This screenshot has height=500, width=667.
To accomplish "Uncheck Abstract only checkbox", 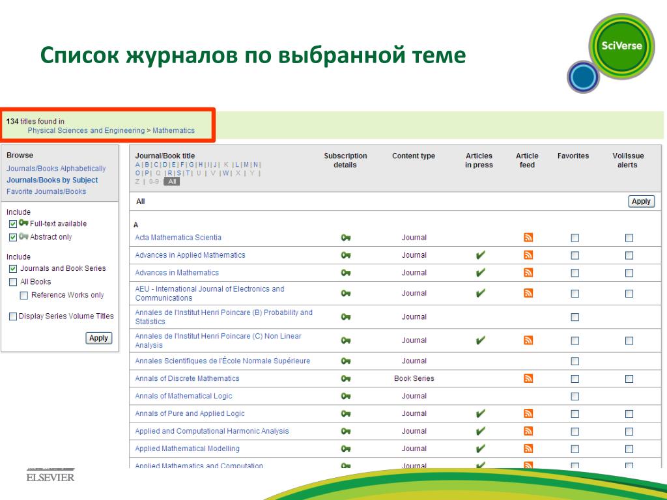I will [13, 237].
